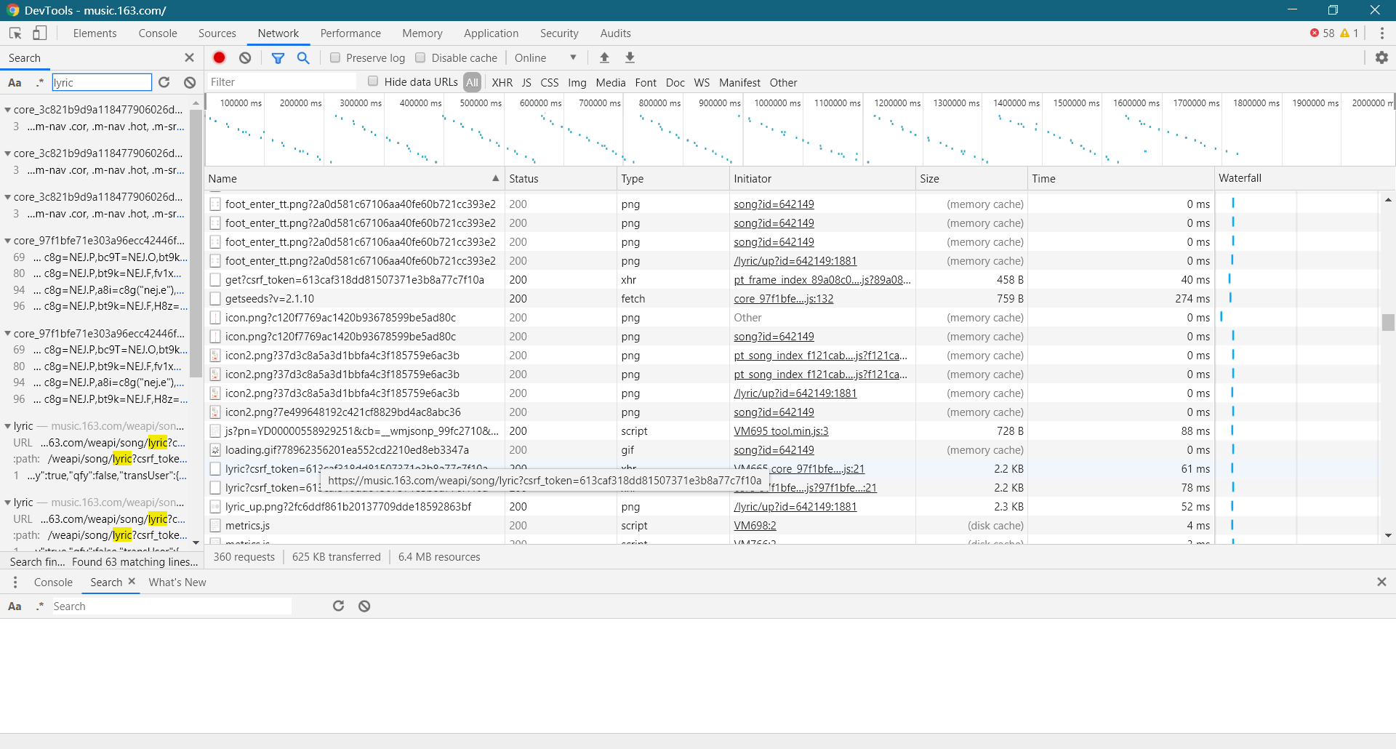Image resolution: width=1396 pixels, height=749 pixels.
Task: Filter requests by XHR
Action: [x=502, y=82]
